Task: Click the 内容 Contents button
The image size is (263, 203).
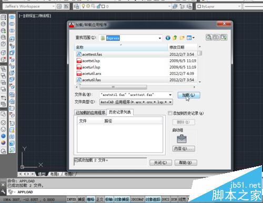Action: pyautogui.click(x=184, y=148)
